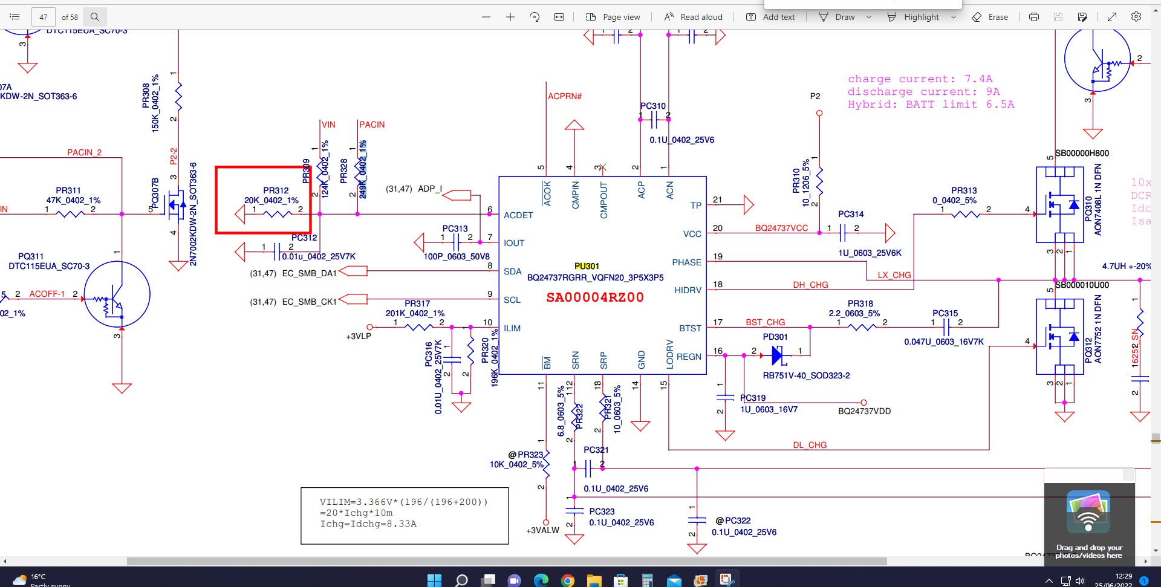This screenshot has width=1161, height=587.
Task: Open PDF viewer settings gear
Action: pyautogui.click(x=1136, y=17)
